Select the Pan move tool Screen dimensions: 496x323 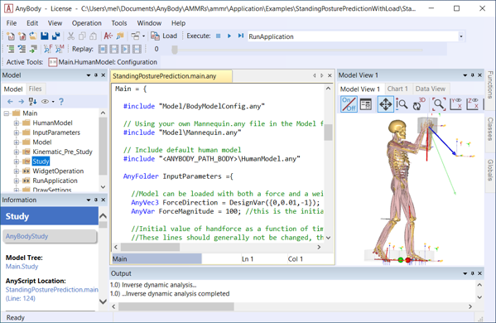[x=385, y=104]
